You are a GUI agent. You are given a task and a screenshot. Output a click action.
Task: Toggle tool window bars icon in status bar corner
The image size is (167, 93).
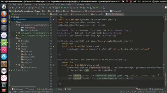[x=10, y=92]
